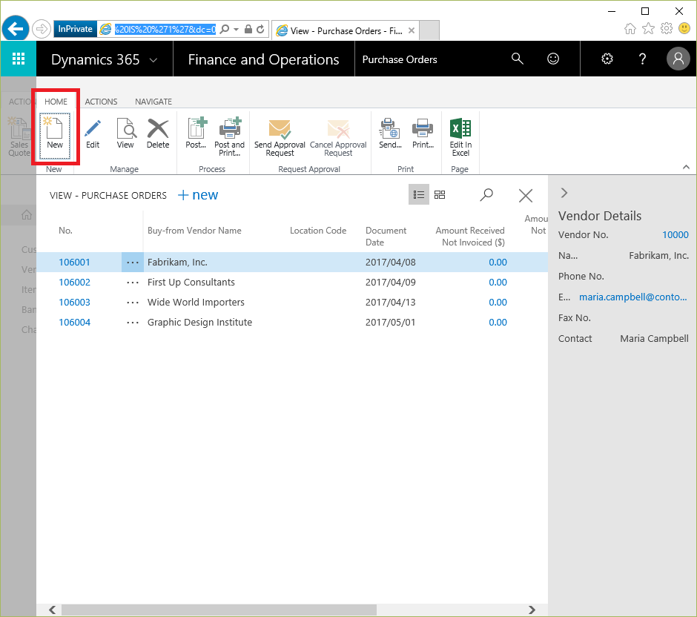697x617 pixels.
Task: Switch to the ACTIONS ribbon tab
Action: pos(102,102)
